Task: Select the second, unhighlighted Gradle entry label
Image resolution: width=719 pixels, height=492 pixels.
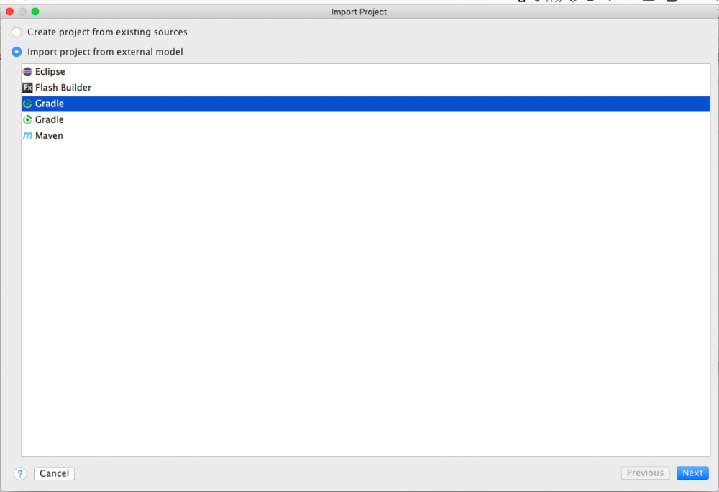Action: (x=50, y=119)
